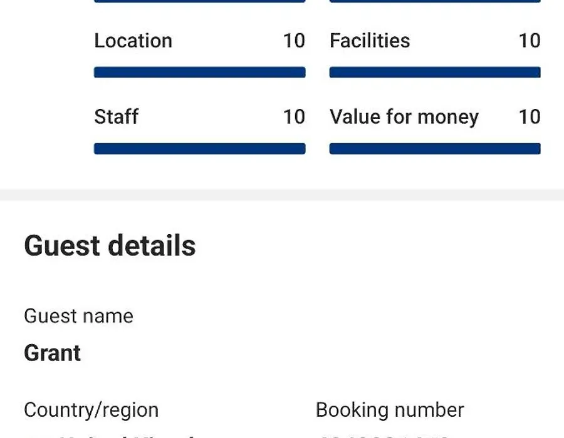Click the Value for money score of 10
This screenshot has width=564, height=438.
(x=530, y=116)
